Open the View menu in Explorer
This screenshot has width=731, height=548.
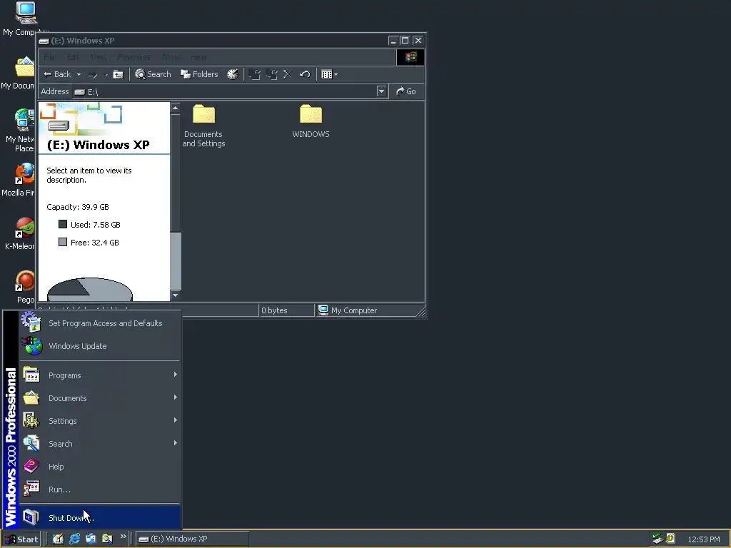[99, 57]
